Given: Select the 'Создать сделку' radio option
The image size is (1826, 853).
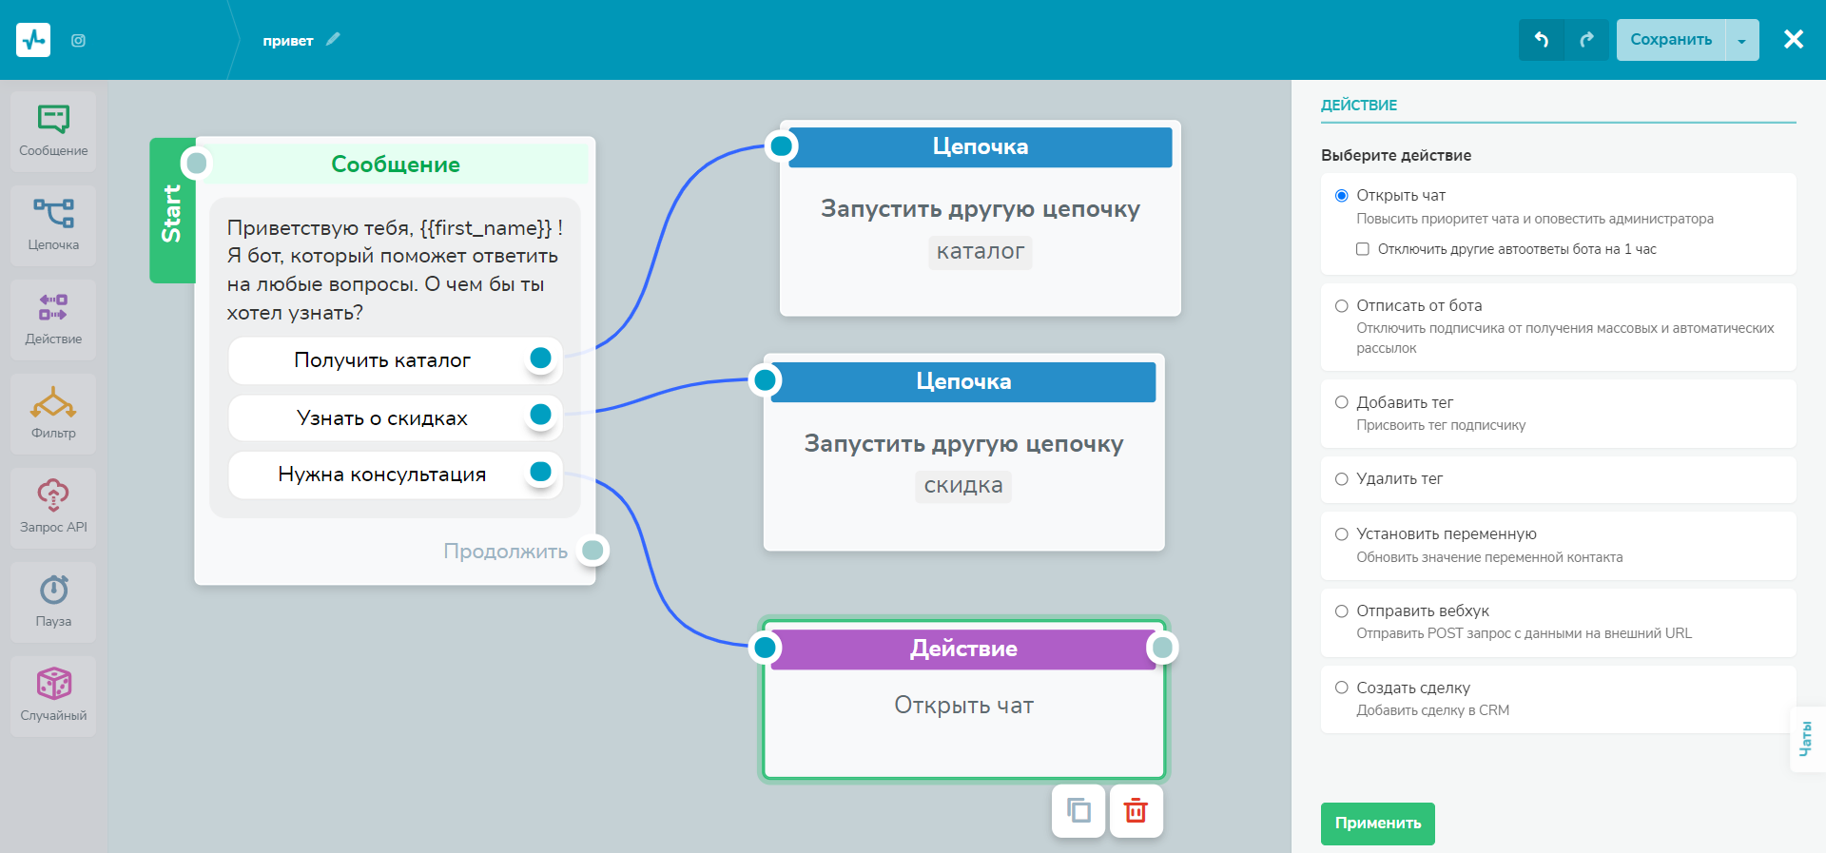Looking at the screenshot, I should click(1342, 688).
